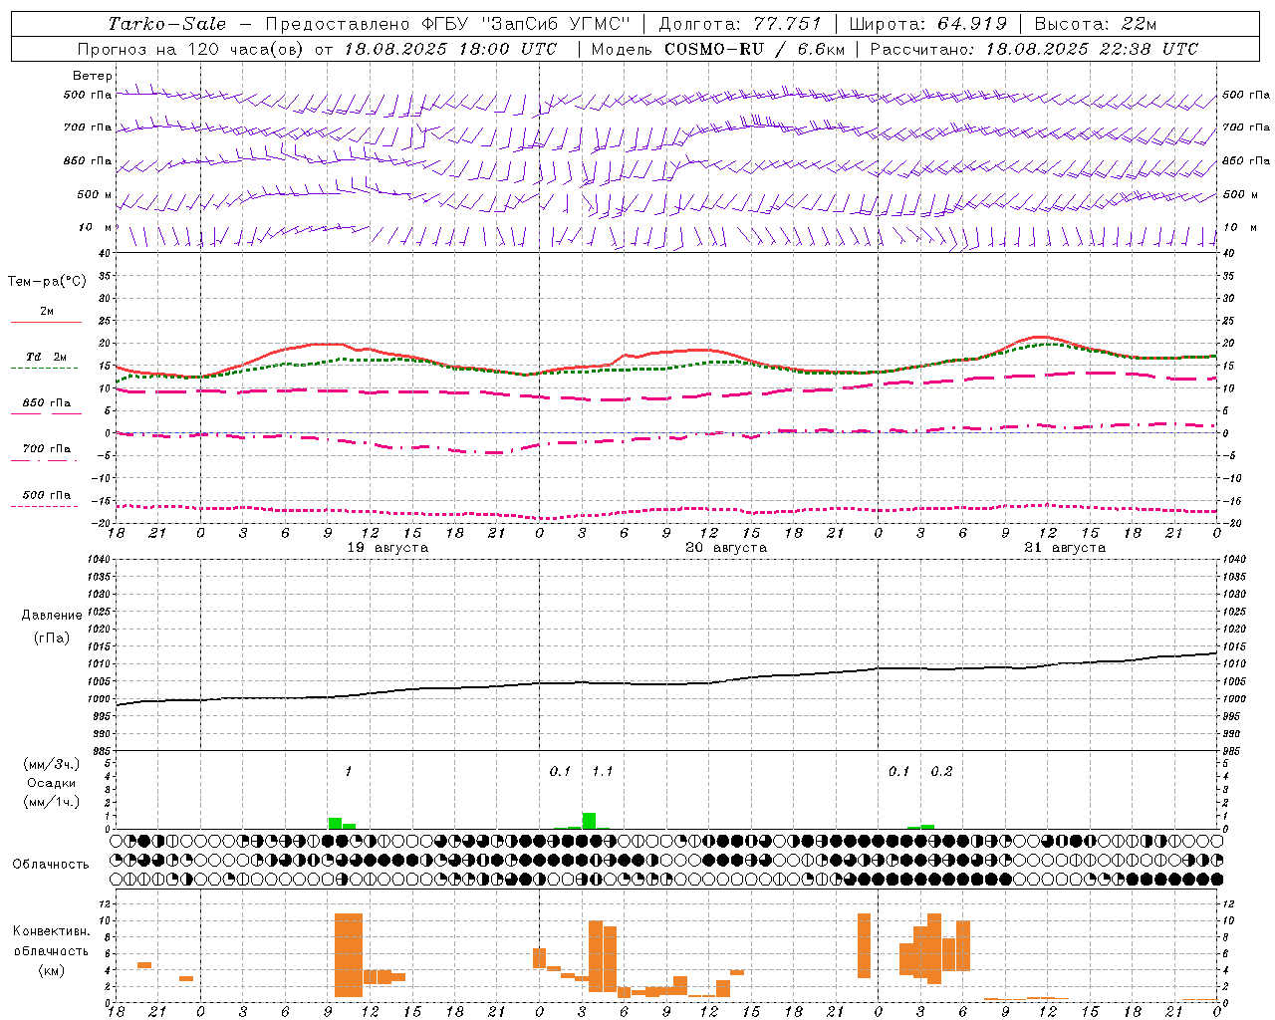Click the red 2м temperature legend line
1275x1020 pixels.
[46, 322]
